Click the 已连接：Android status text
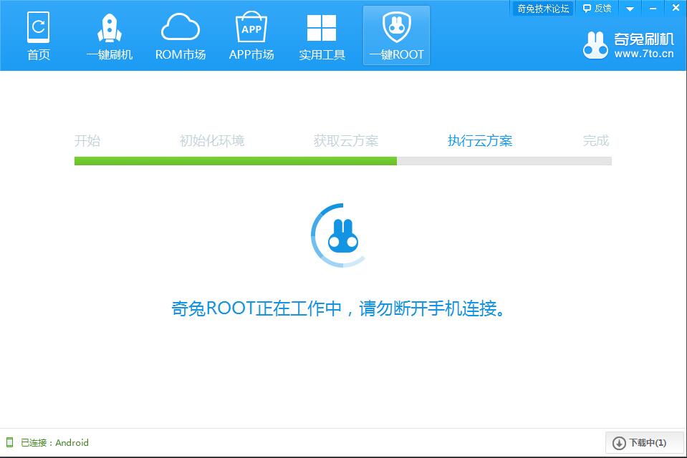Viewport: 687px width, 458px height. click(54, 443)
